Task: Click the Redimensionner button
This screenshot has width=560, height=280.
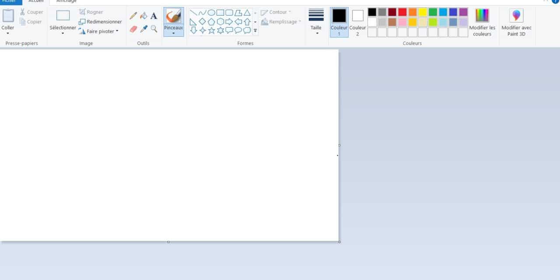Action: coord(100,22)
